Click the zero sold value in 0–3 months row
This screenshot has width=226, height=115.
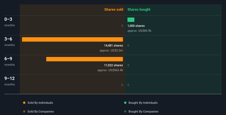pyautogui.click(x=122, y=26)
